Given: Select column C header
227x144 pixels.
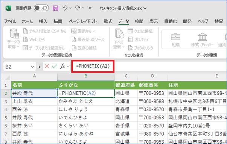Looking at the screenshot, I should (126, 76).
